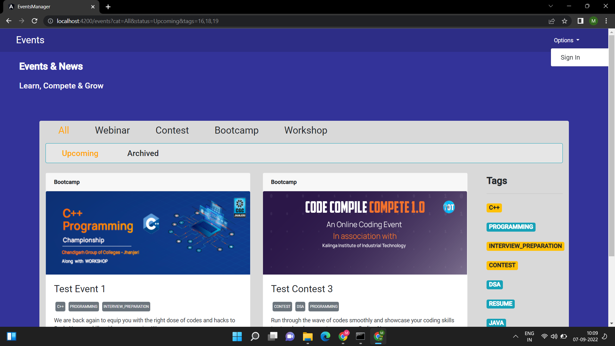Open the tab search chevron in Chrome

pyautogui.click(x=550, y=6)
